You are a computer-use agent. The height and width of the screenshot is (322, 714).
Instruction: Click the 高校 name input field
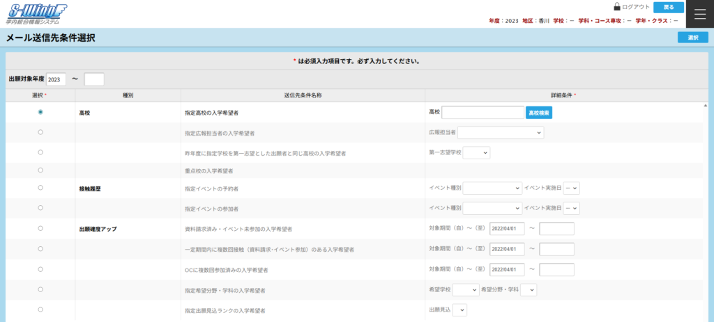coord(483,113)
